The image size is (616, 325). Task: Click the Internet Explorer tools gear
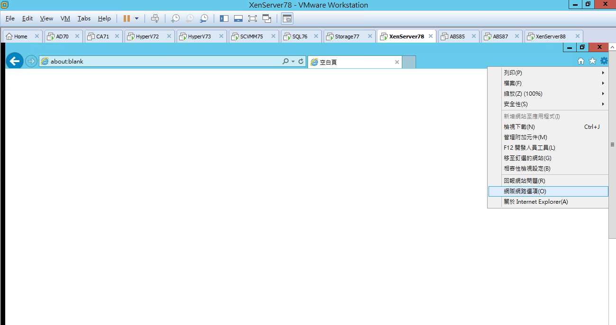604,61
